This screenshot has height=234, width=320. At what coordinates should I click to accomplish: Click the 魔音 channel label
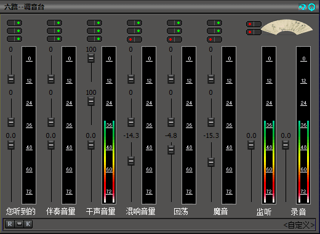(221, 211)
